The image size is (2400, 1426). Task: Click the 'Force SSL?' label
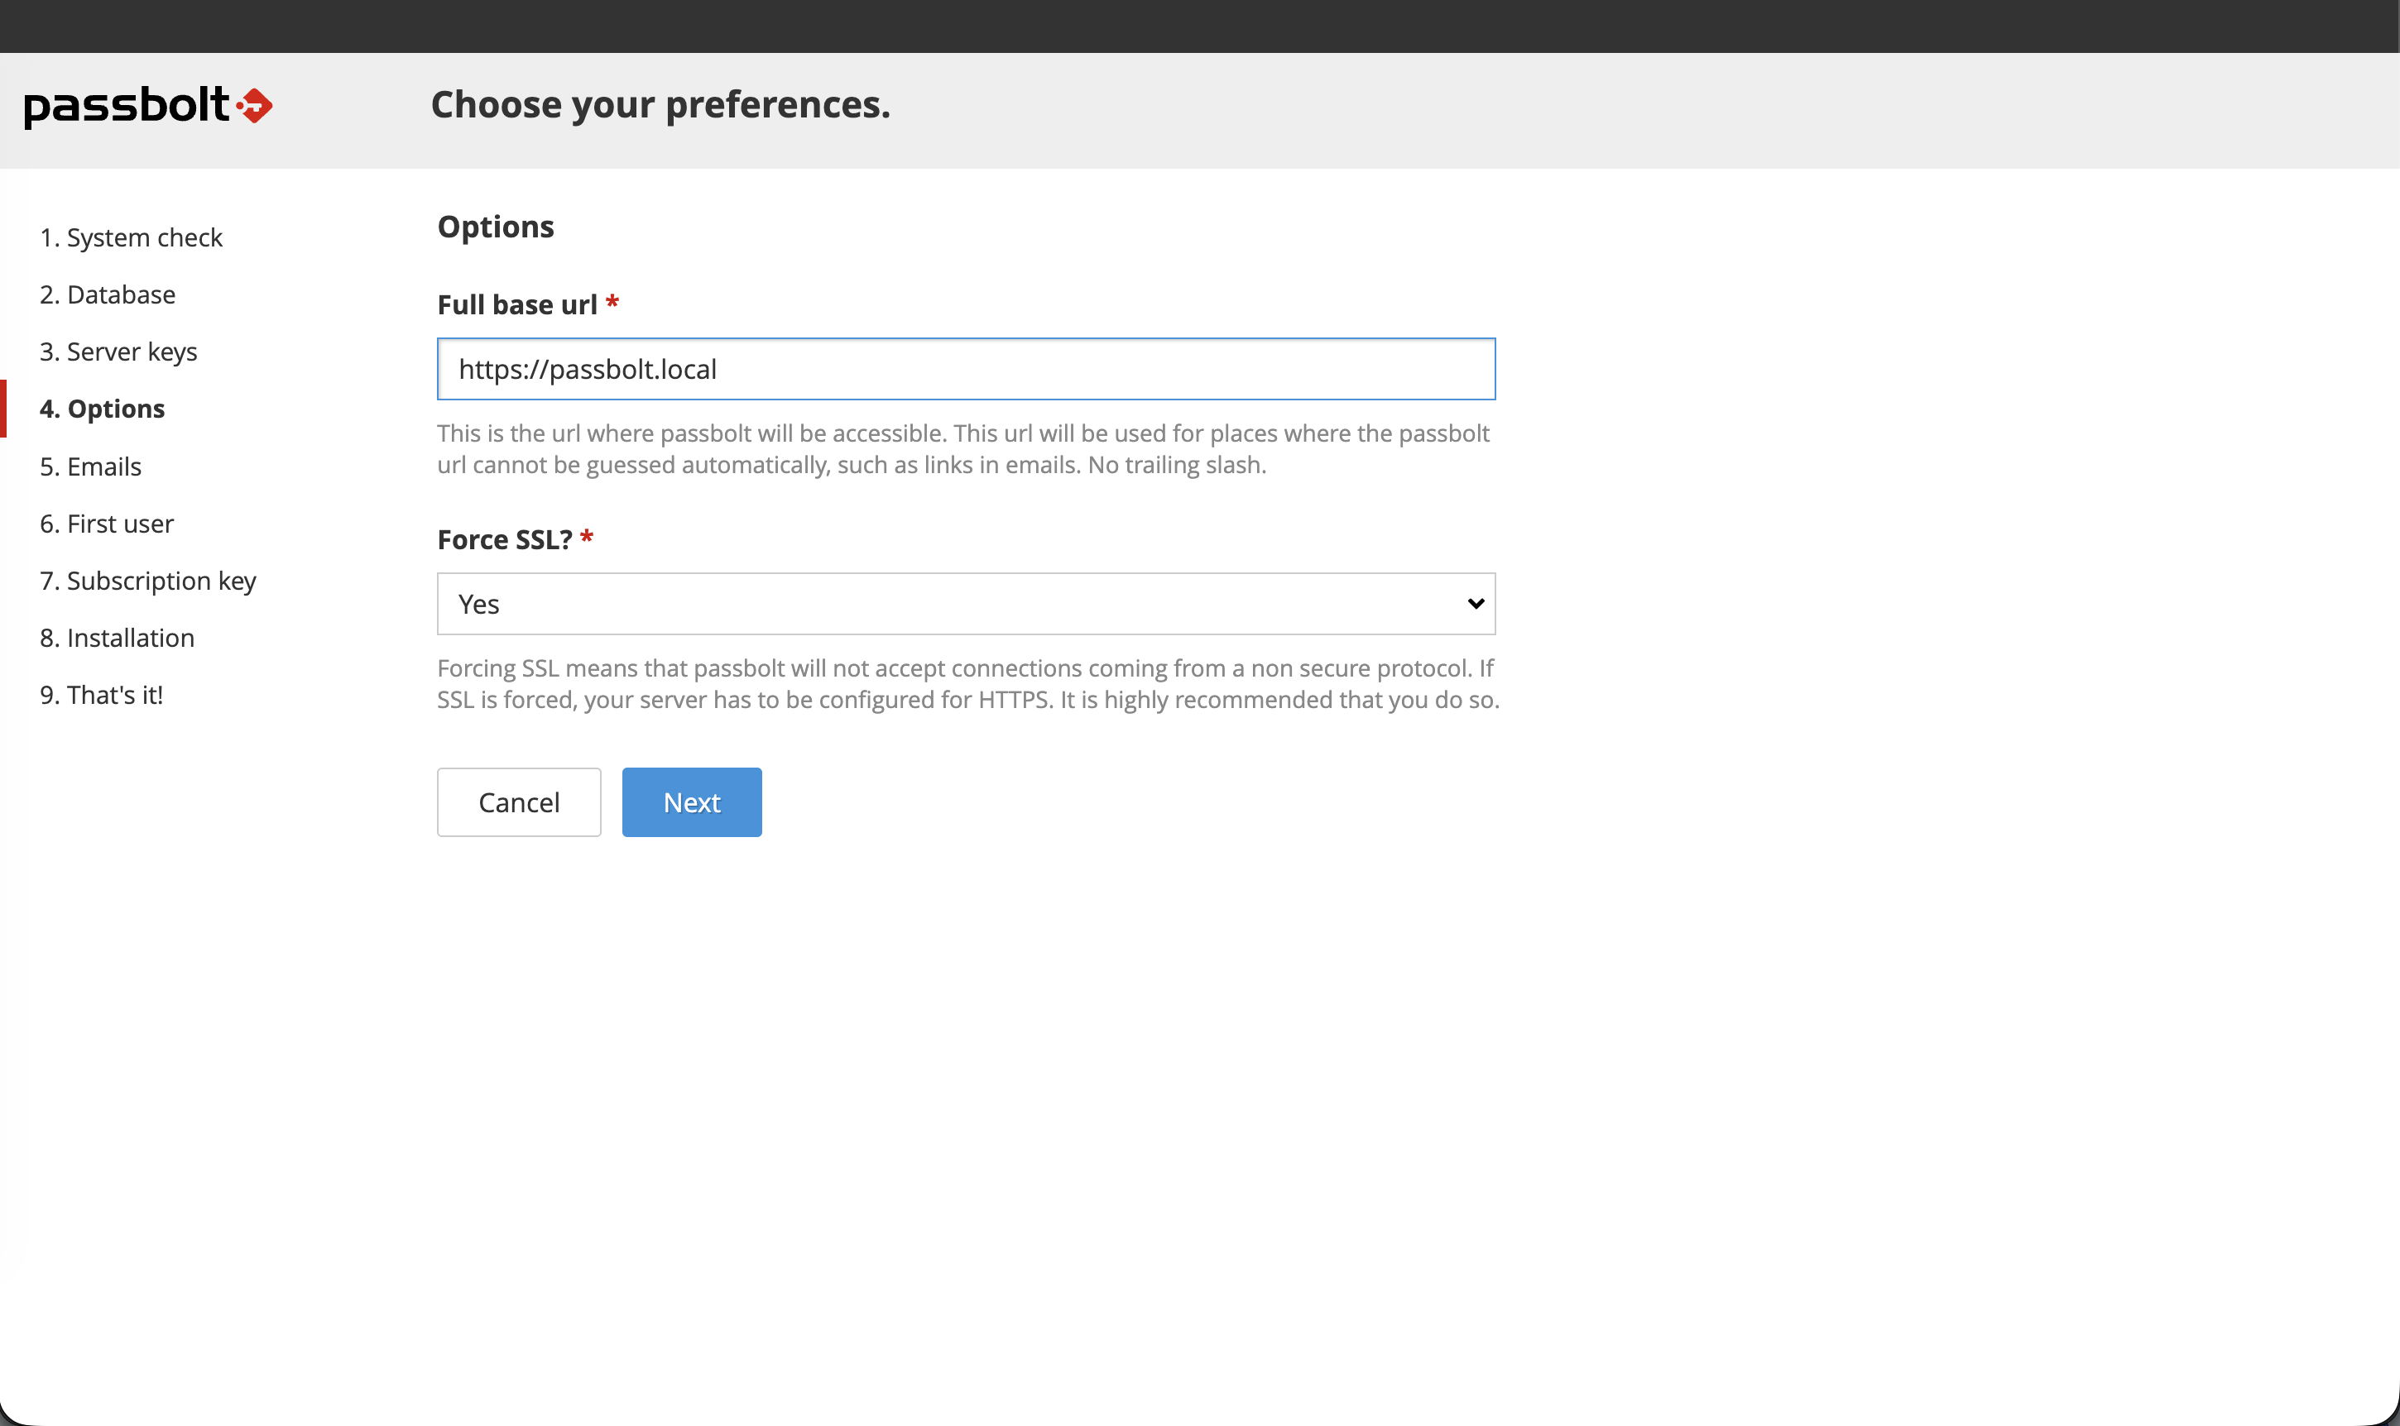pyautogui.click(x=505, y=540)
